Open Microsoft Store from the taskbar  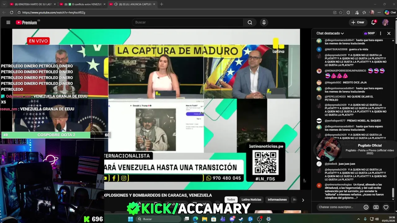[x=214, y=219]
